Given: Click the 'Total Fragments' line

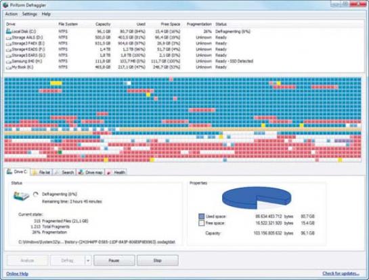Looking at the screenshot, I should pyautogui.click(x=56, y=226).
